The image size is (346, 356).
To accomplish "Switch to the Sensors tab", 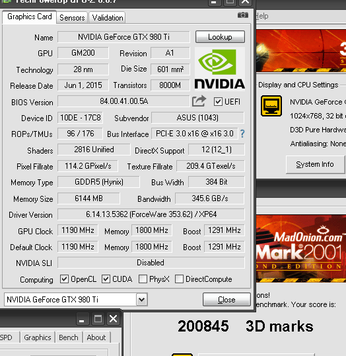I will 72,18.
